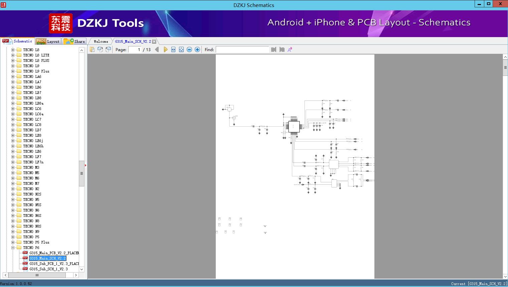The image size is (508, 287).
Task: Expand the TECNO P5 Plus folder
Action: (13, 242)
